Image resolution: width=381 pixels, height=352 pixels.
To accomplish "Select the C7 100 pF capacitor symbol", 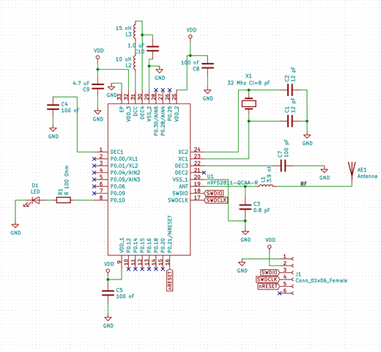I will (x=283, y=166).
